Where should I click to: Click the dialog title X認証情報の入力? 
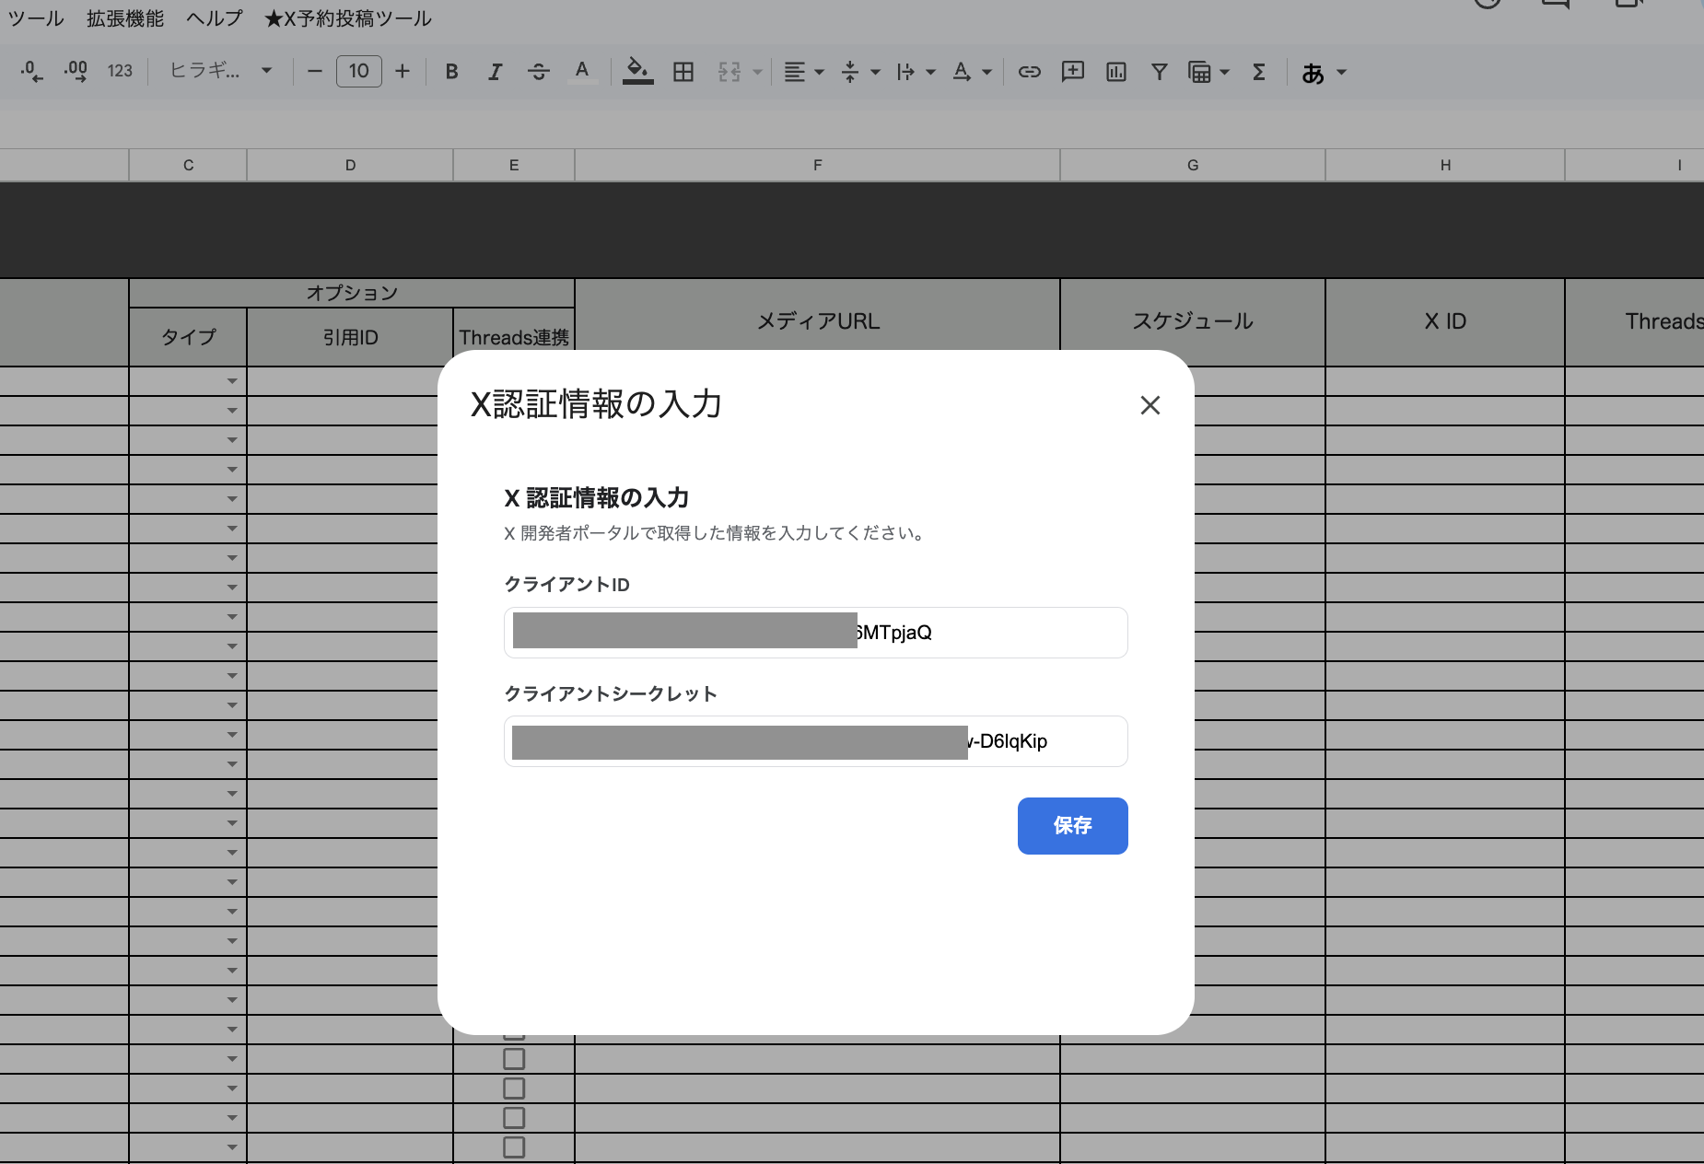click(x=596, y=404)
